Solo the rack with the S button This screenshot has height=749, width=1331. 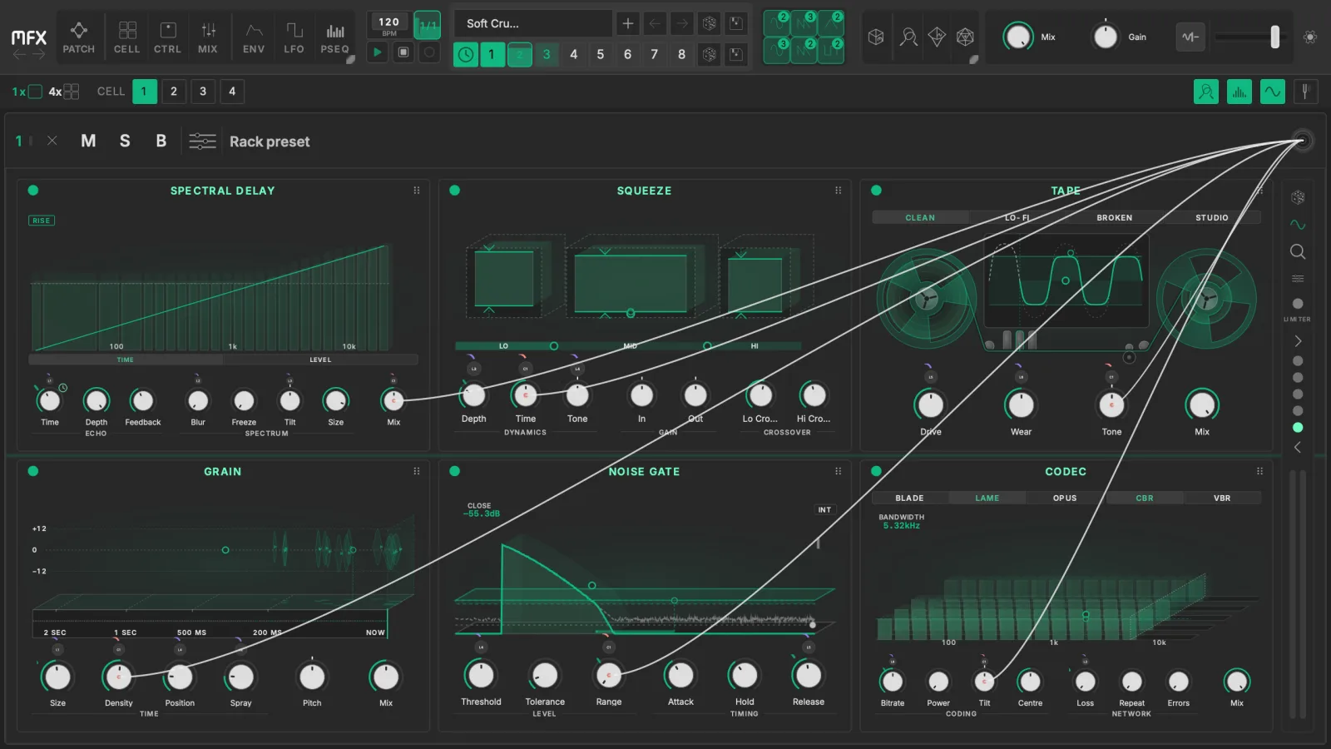point(125,141)
